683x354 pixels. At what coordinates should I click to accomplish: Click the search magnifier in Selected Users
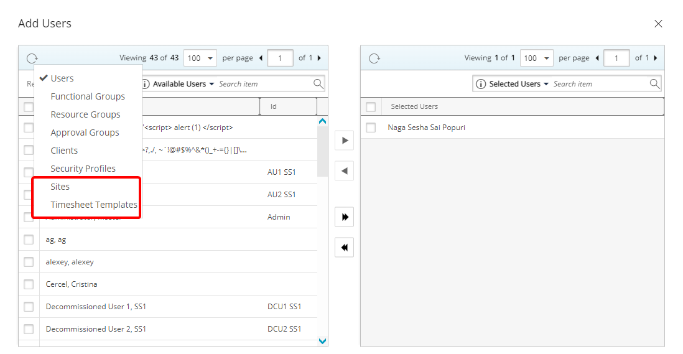[x=654, y=84]
